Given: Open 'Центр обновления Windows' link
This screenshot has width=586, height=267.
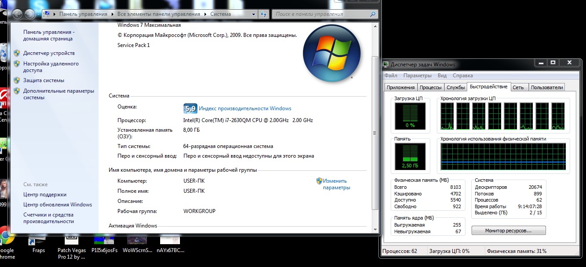Looking at the screenshot, I should point(58,205).
